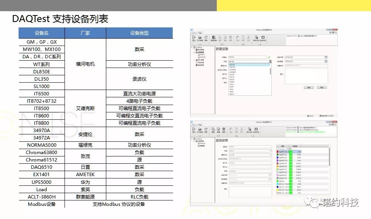This screenshot has height=219, width=371.
Task: Click the refresh icon in the 监视设备 window toolbar
Action: (x=206, y=129)
